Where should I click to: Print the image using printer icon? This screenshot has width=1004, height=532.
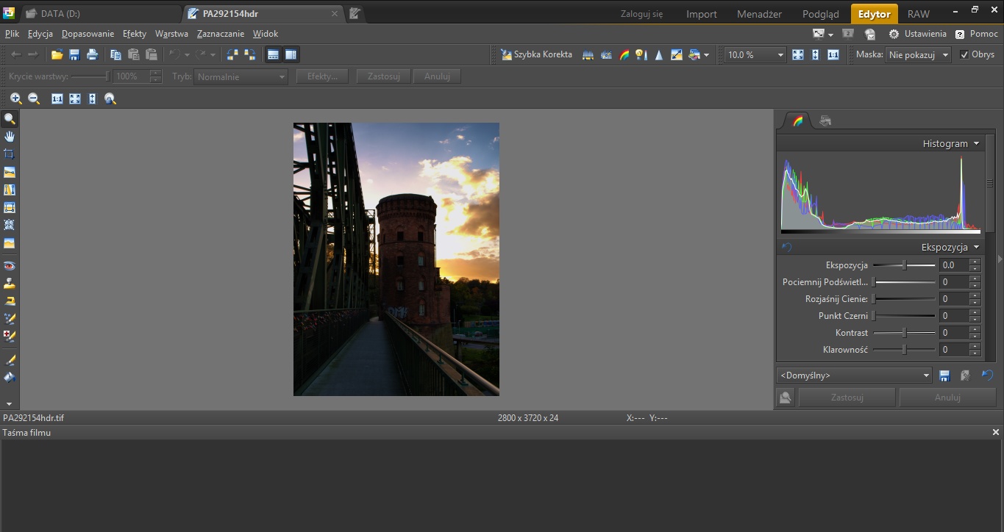tap(92, 54)
